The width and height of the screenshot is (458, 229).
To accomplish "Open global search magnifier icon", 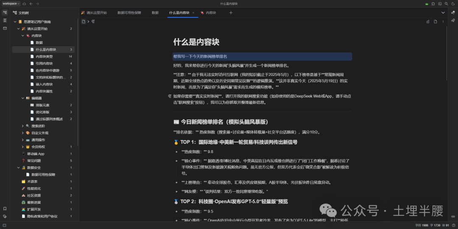I will pyautogui.click(x=446, y=4).
